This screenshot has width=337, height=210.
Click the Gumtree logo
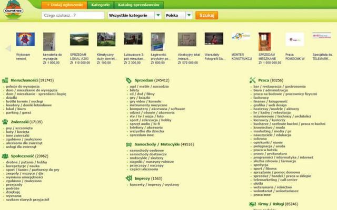point(13,10)
